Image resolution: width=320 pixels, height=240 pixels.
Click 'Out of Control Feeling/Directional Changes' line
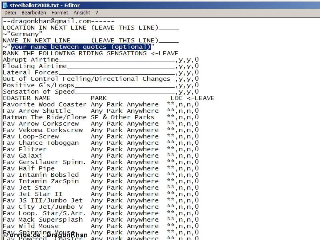[x=101, y=79]
